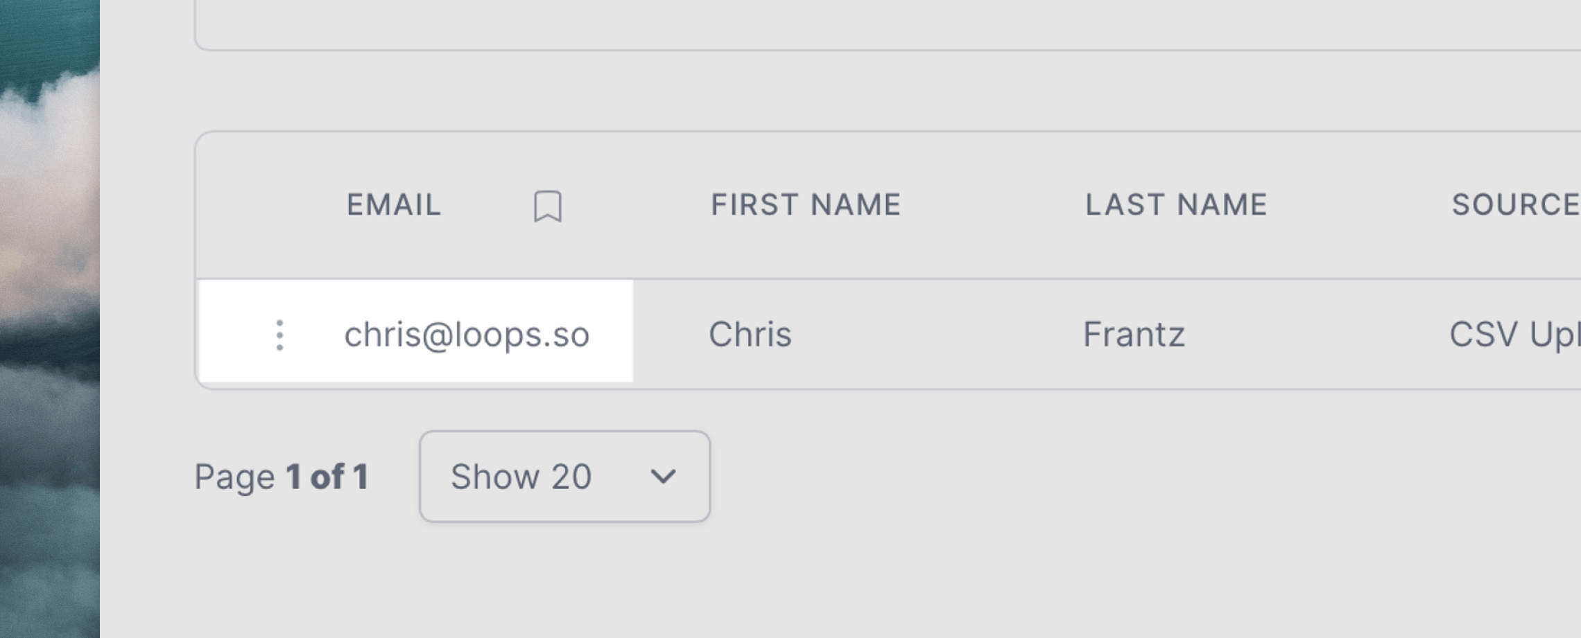This screenshot has height=638, width=1581.
Task: Click the highlighted white cell of the contact row
Action: [416, 331]
